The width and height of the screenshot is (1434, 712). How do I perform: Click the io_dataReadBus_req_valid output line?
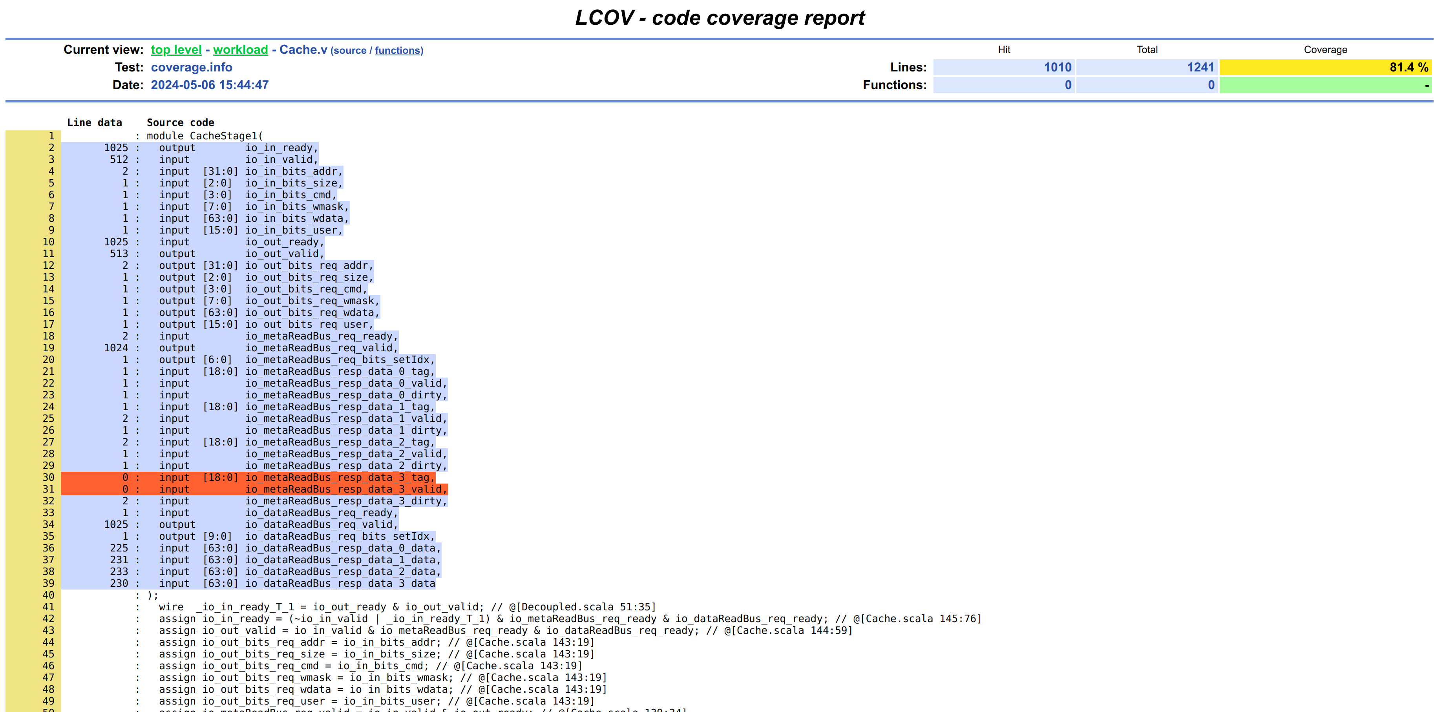pyautogui.click(x=278, y=524)
